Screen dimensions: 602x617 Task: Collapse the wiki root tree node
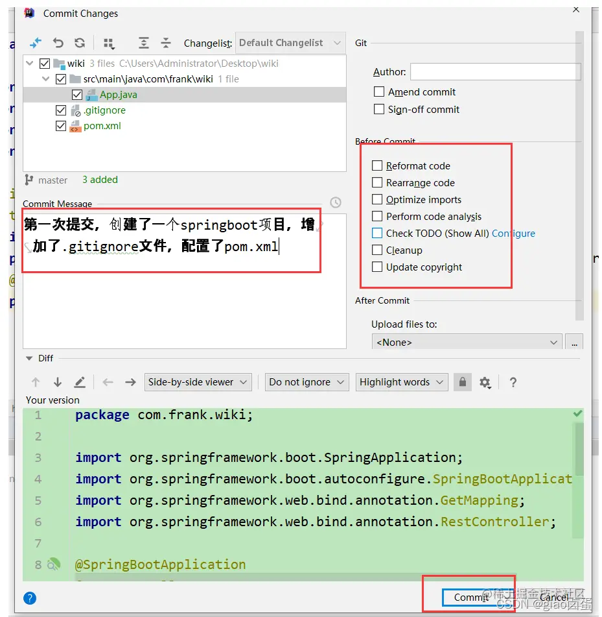tap(30, 63)
